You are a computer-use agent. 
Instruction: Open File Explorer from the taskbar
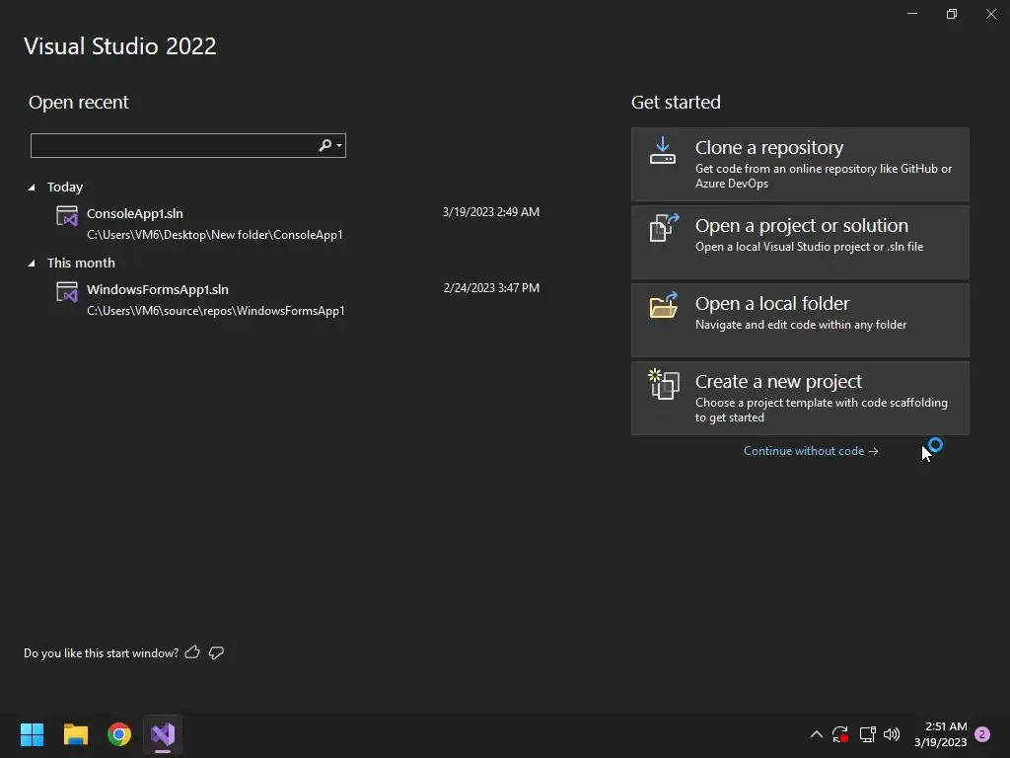[x=75, y=734]
